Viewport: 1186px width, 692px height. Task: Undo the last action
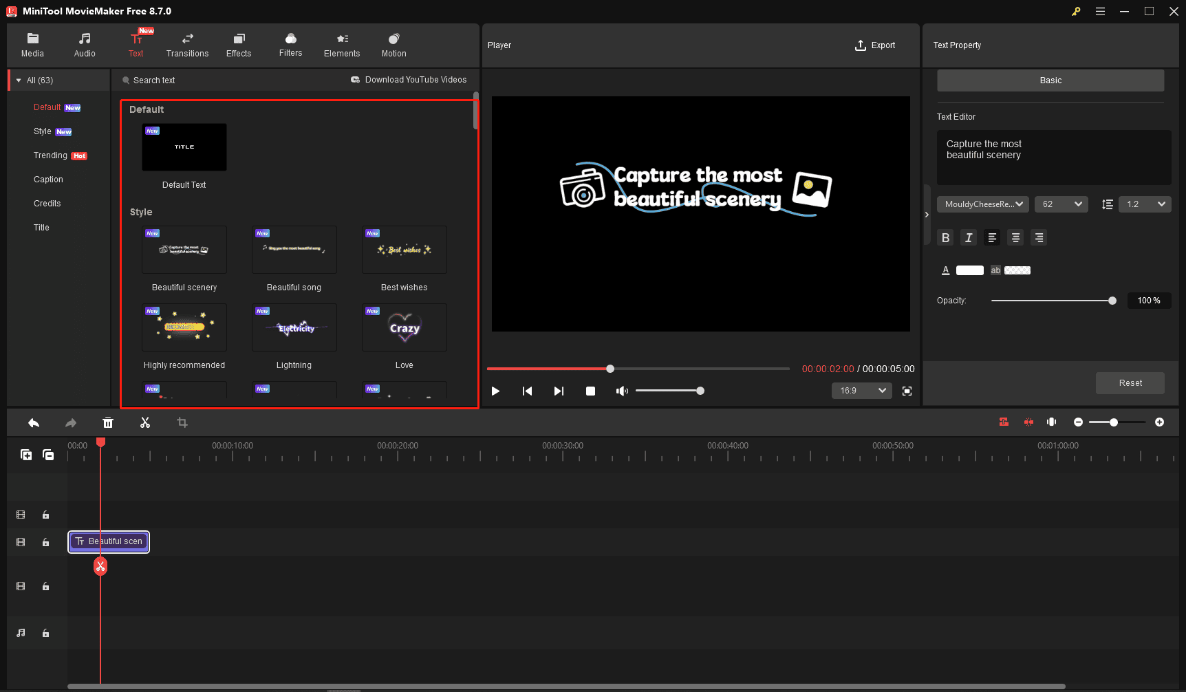click(34, 423)
